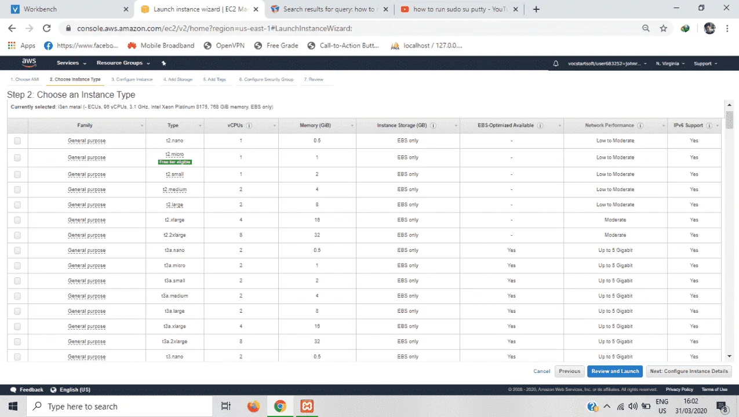This screenshot has height=417, width=739.
Task: Open the Privacy Policy link
Action: pyautogui.click(x=679, y=390)
